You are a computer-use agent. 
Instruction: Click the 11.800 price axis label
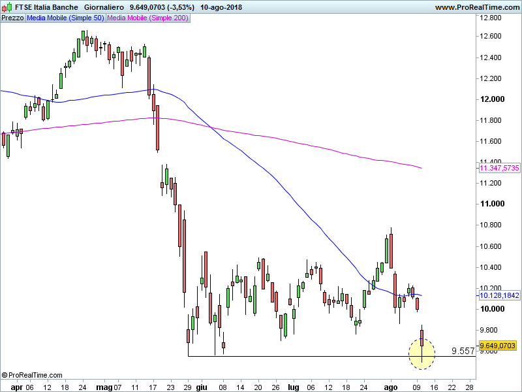[x=491, y=120]
